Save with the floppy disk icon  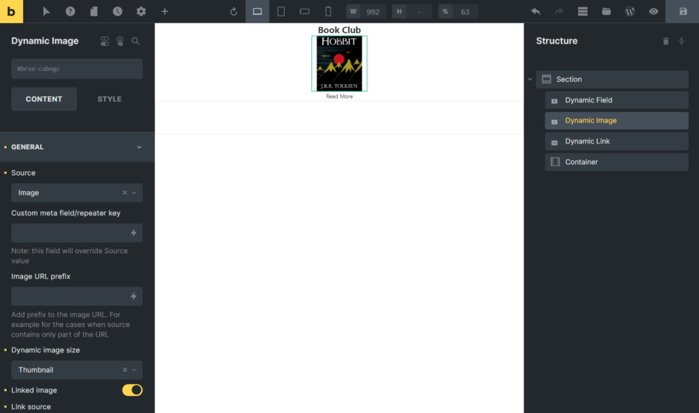pos(683,12)
